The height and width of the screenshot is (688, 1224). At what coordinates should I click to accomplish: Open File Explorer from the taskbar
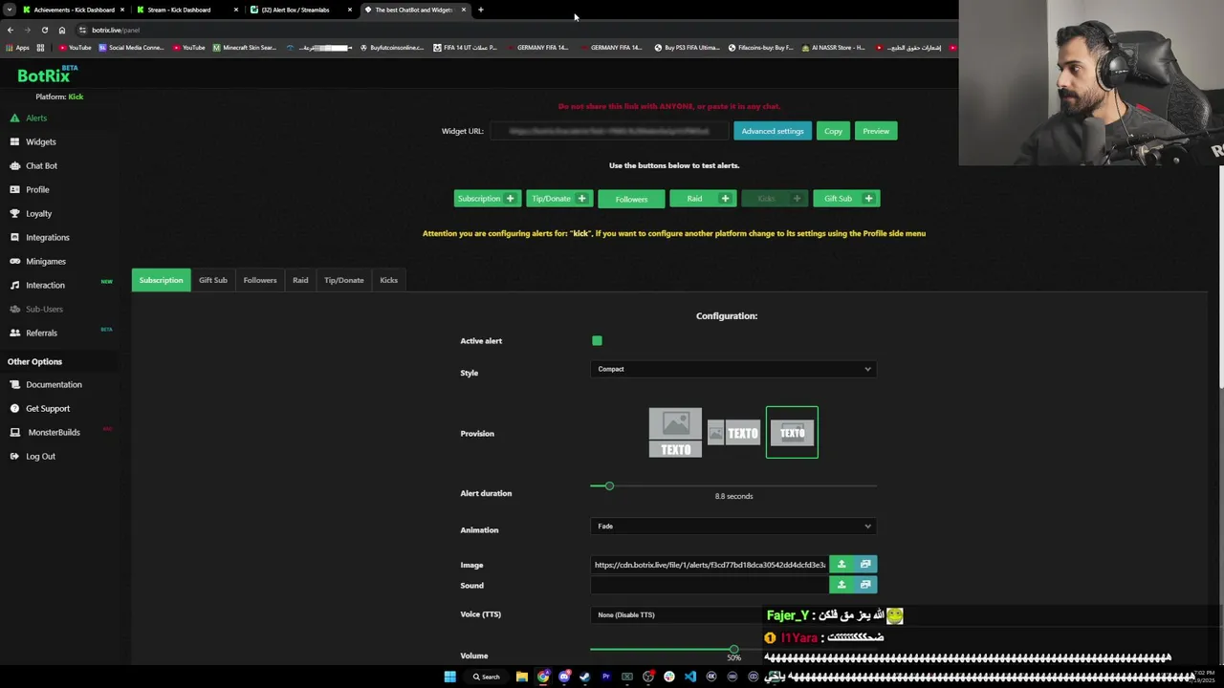click(x=522, y=677)
